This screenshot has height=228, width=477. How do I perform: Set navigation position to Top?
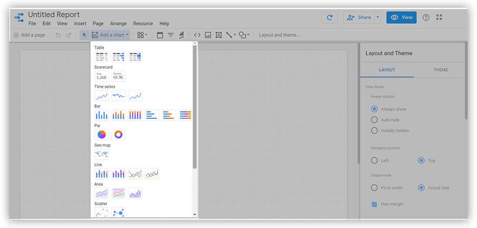click(421, 160)
